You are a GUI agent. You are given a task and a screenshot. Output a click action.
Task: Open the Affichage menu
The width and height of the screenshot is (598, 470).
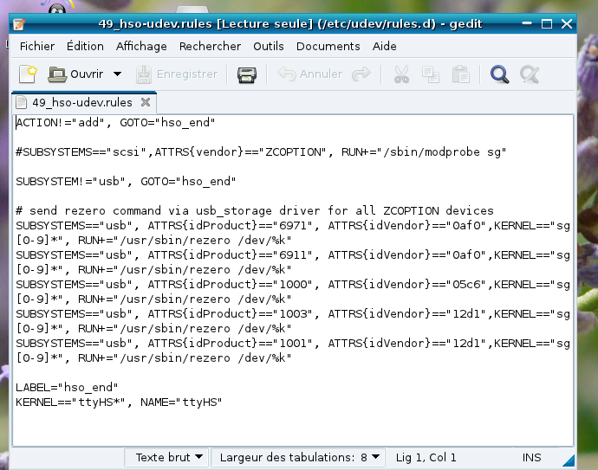[141, 46]
